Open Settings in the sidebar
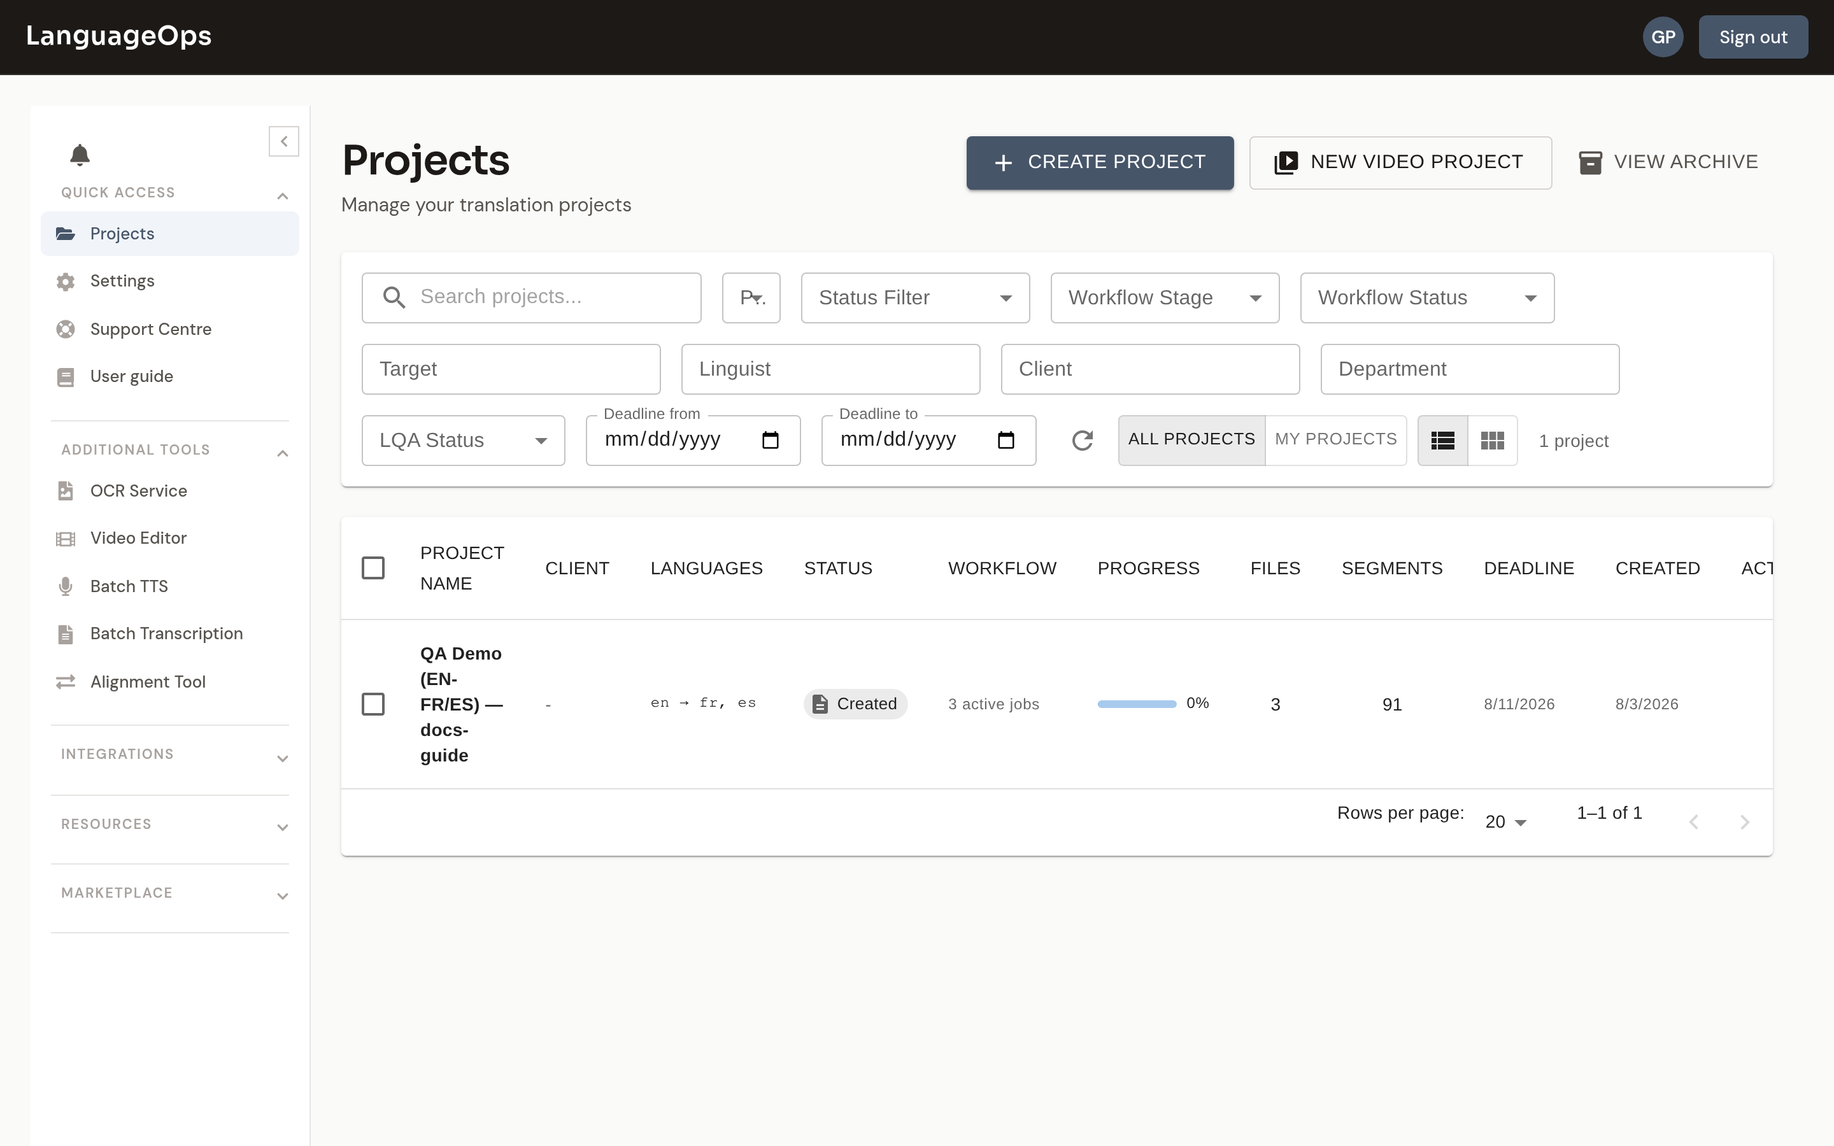This screenshot has height=1146, width=1834. (170, 281)
